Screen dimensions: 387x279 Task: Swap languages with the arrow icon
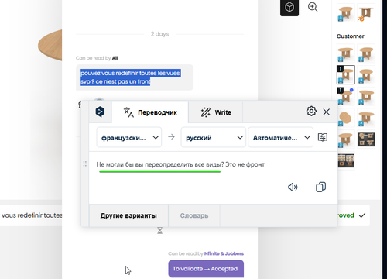pos(171,136)
